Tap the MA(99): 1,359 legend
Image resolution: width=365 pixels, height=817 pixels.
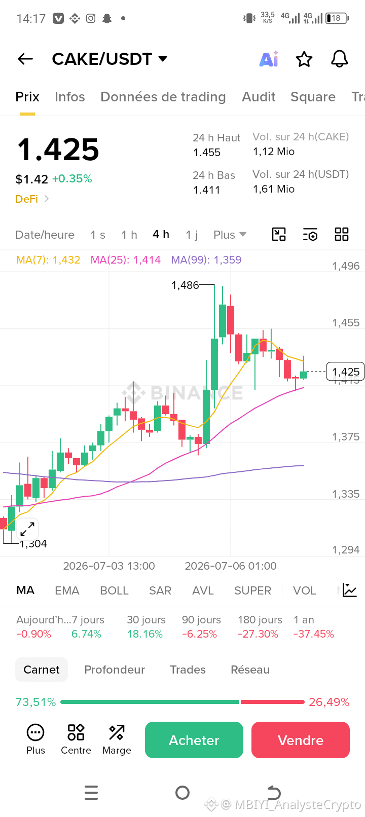[206, 260]
